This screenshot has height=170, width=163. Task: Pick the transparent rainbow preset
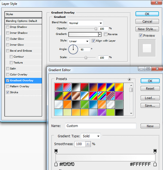click(x=102, y=96)
